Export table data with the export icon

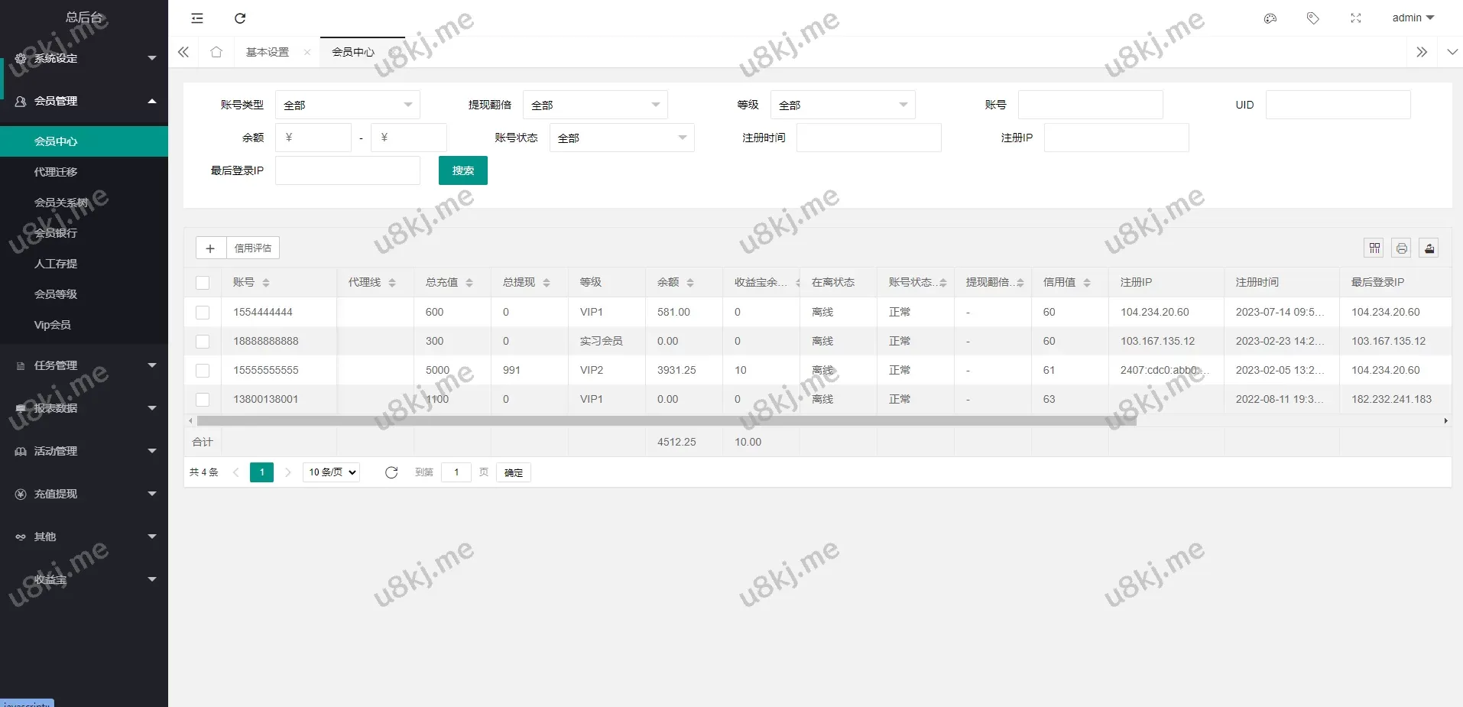[1429, 248]
